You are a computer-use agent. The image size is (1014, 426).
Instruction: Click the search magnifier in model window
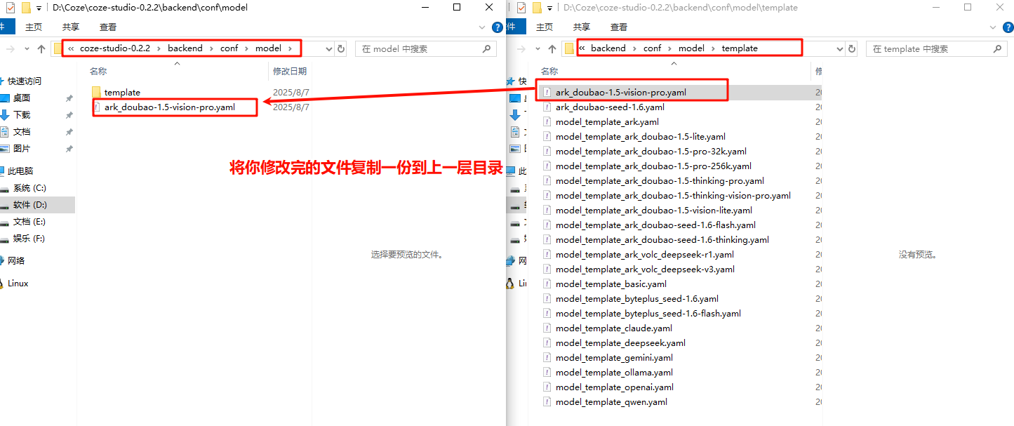(487, 49)
